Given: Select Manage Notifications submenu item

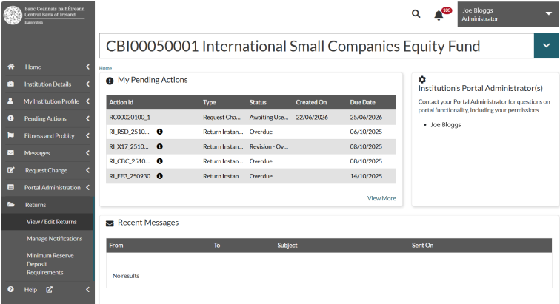Looking at the screenshot, I should pos(54,238).
